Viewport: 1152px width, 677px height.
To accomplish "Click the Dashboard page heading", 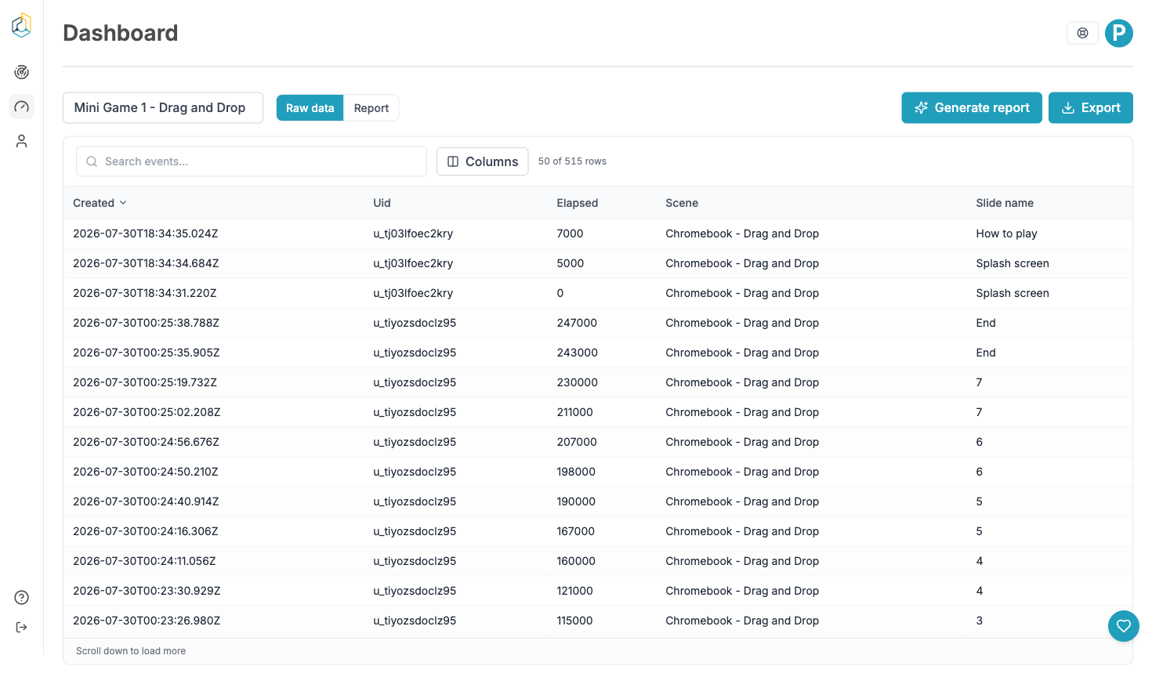I will pos(121,33).
